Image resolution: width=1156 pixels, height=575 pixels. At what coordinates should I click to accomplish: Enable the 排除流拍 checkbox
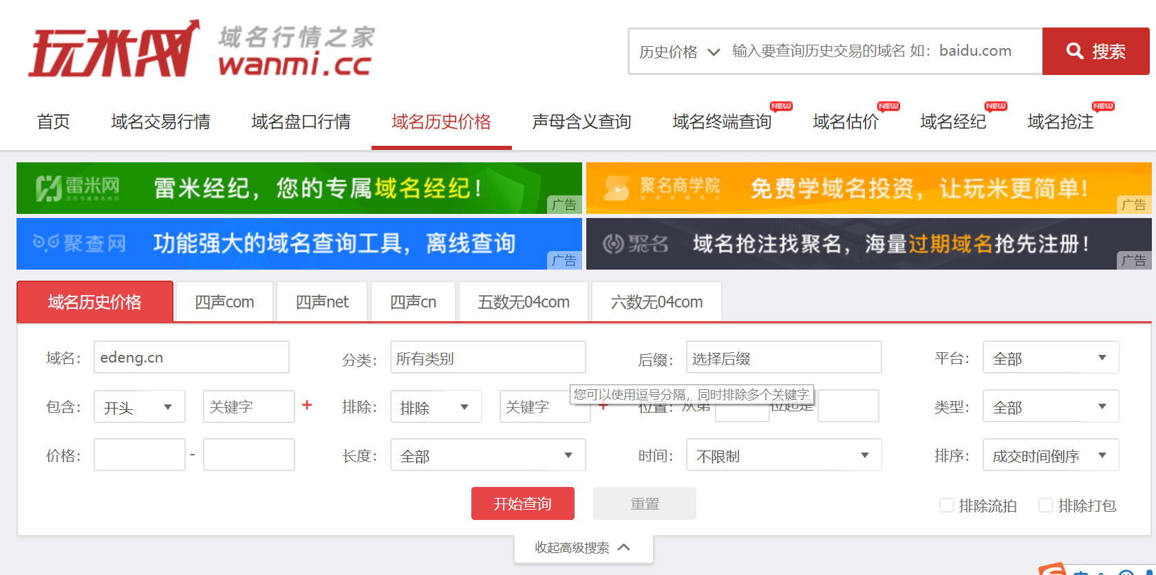(947, 506)
